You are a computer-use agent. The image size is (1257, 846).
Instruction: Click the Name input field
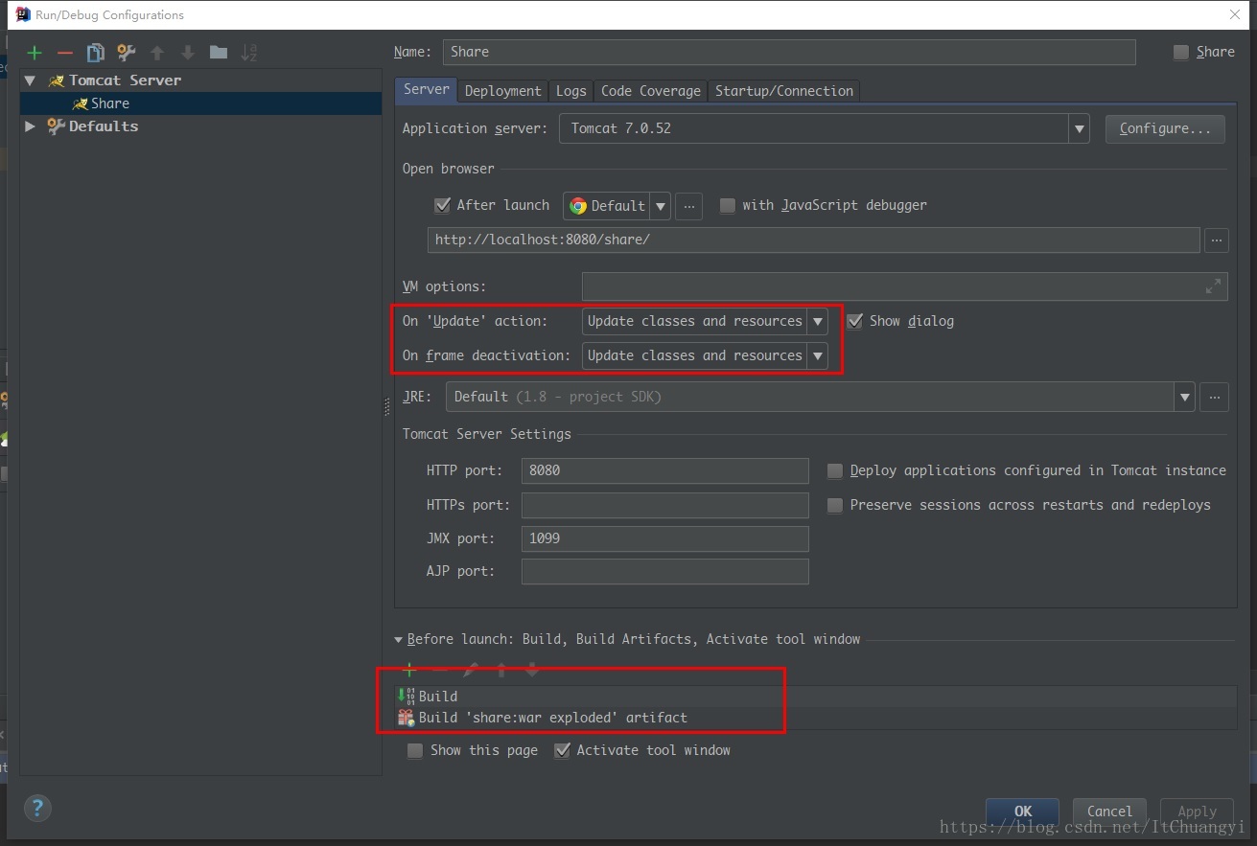(789, 52)
